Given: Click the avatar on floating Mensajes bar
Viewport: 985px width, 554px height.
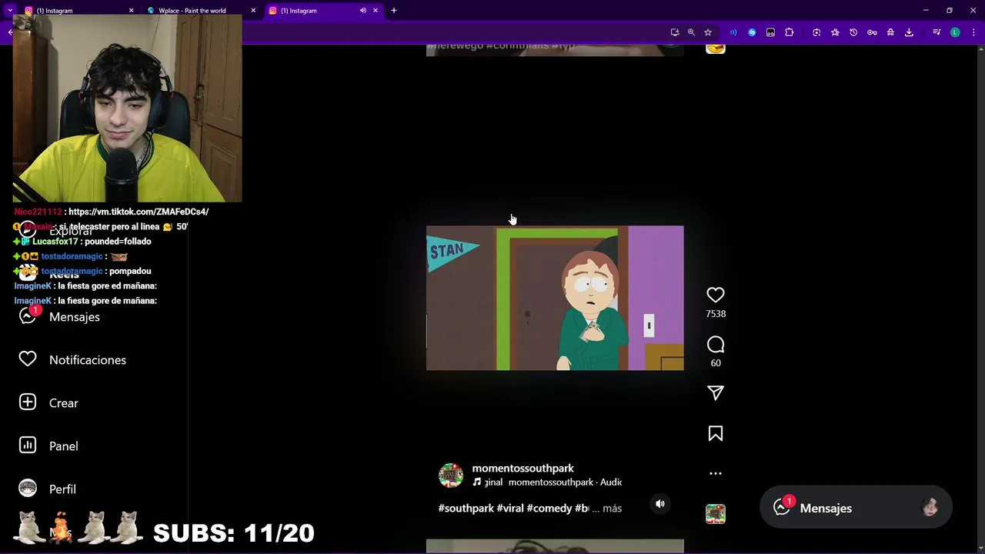Looking at the screenshot, I should click(930, 508).
